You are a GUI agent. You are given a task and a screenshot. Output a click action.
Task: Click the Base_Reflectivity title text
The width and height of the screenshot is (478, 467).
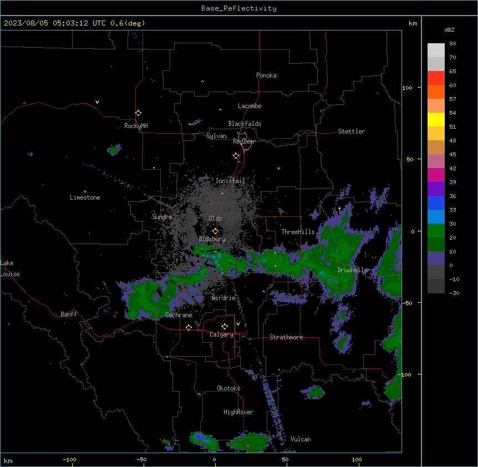239,8
